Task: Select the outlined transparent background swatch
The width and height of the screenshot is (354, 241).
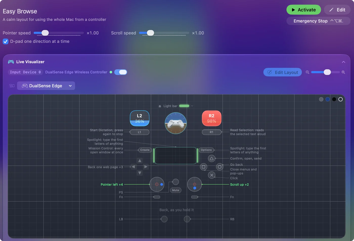Action: tap(341, 99)
